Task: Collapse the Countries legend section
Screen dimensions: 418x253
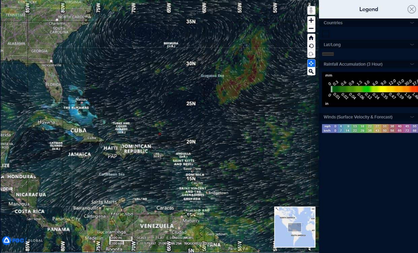Action: (x=412, y=23)
